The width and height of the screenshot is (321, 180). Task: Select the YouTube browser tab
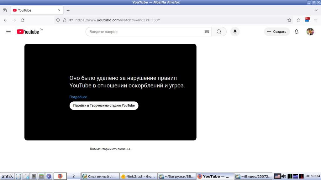point(37,10)
